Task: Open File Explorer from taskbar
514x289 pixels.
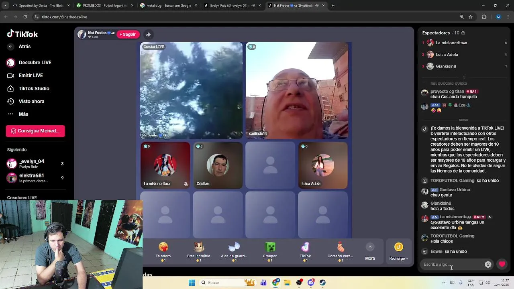Action: click(287, 283)
